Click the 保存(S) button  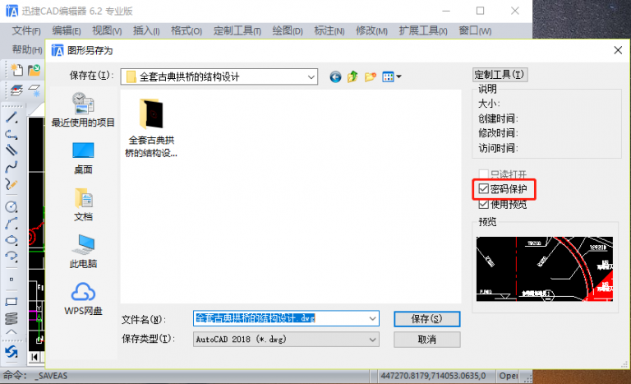[427, 319]
